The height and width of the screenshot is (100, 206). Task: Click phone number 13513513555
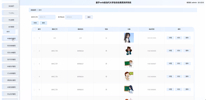pos(152,38)
